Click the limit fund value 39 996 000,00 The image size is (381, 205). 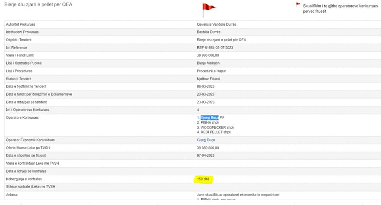point(208,55)
